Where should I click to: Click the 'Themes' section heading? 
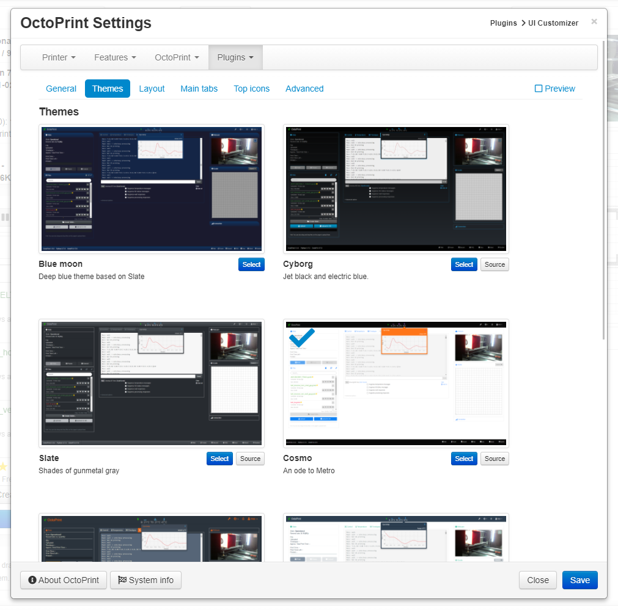pyautogui.click(x=59, y=112)
